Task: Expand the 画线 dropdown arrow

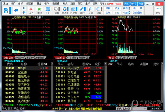Action: pos(85,9)
